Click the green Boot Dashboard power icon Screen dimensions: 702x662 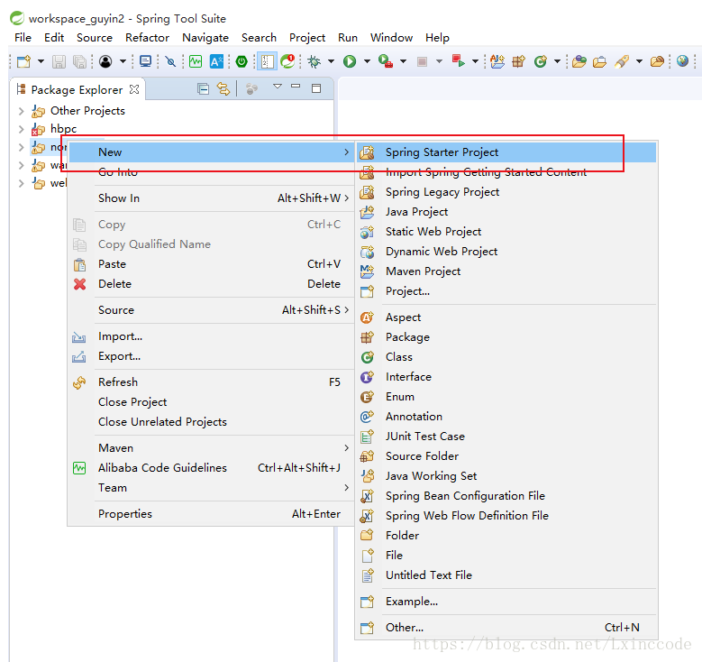[x=242, y=61]
